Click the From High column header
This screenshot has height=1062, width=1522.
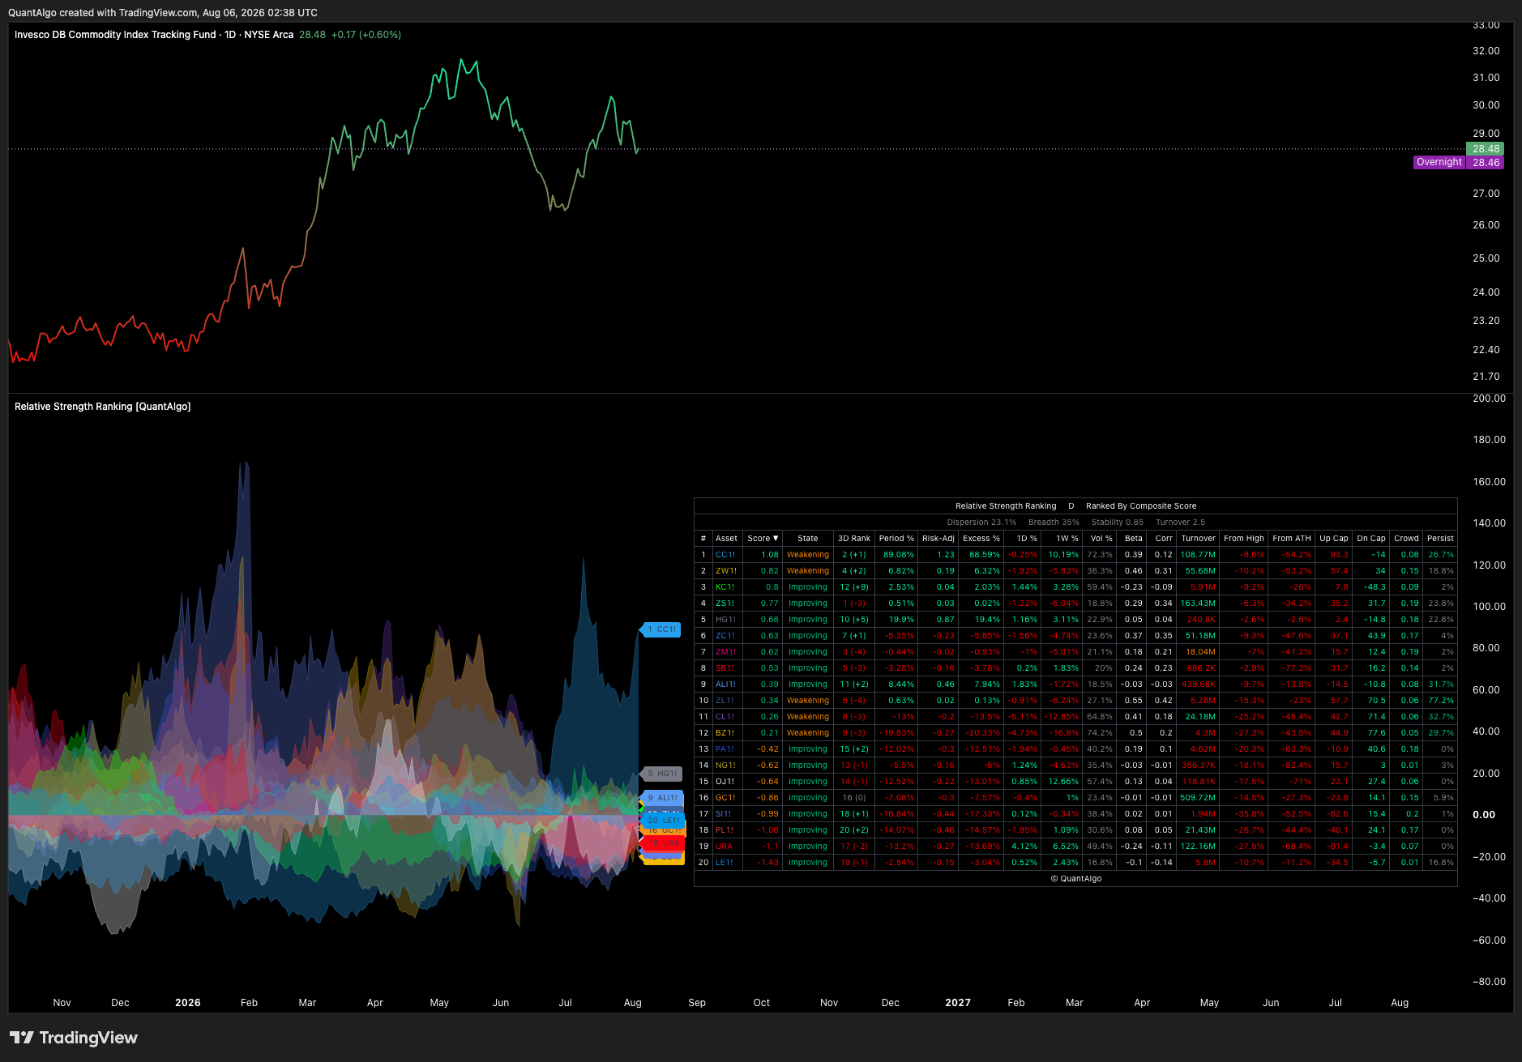pos(1244,539)
